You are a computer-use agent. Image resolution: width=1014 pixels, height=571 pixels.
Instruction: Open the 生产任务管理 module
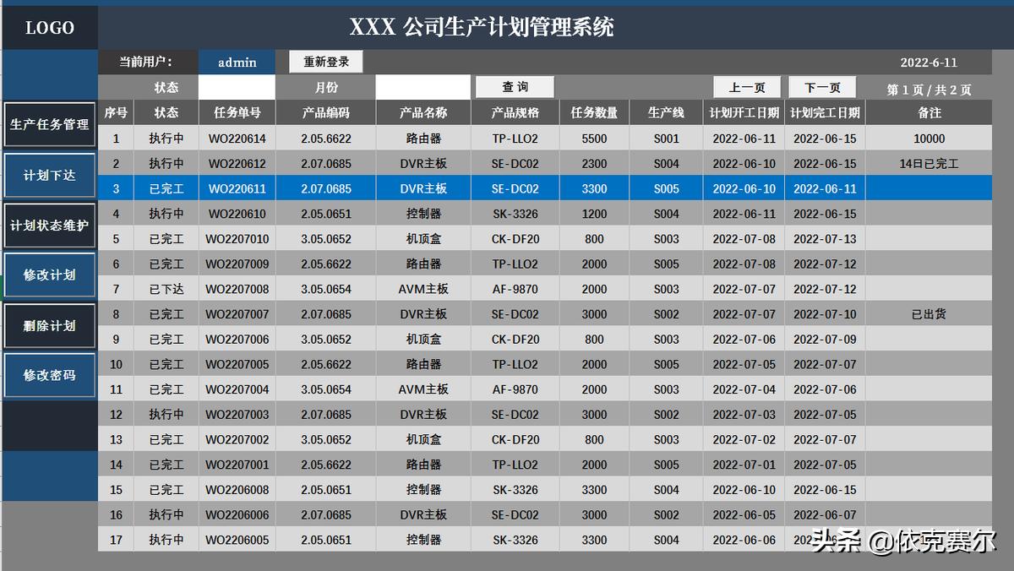[x=49, y=124]
